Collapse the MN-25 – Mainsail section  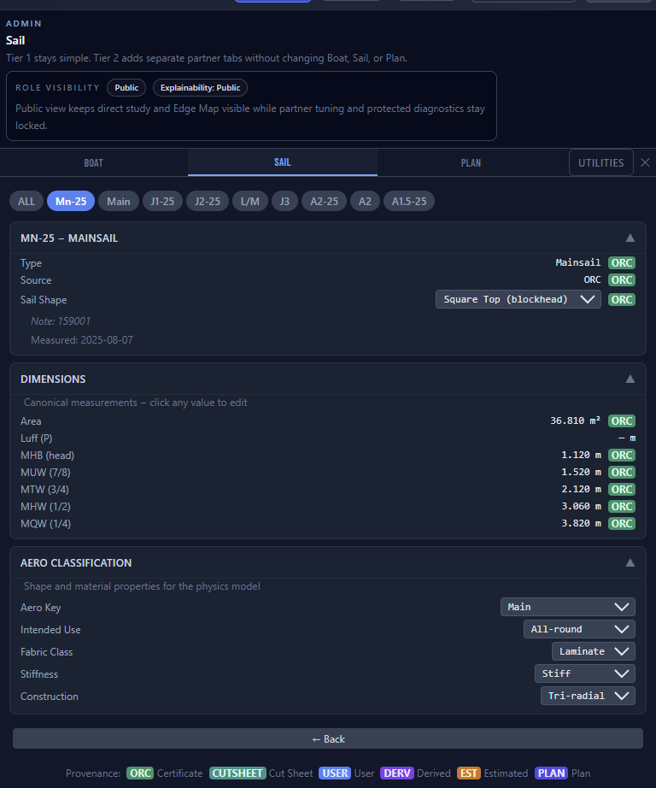coord(630,238)
